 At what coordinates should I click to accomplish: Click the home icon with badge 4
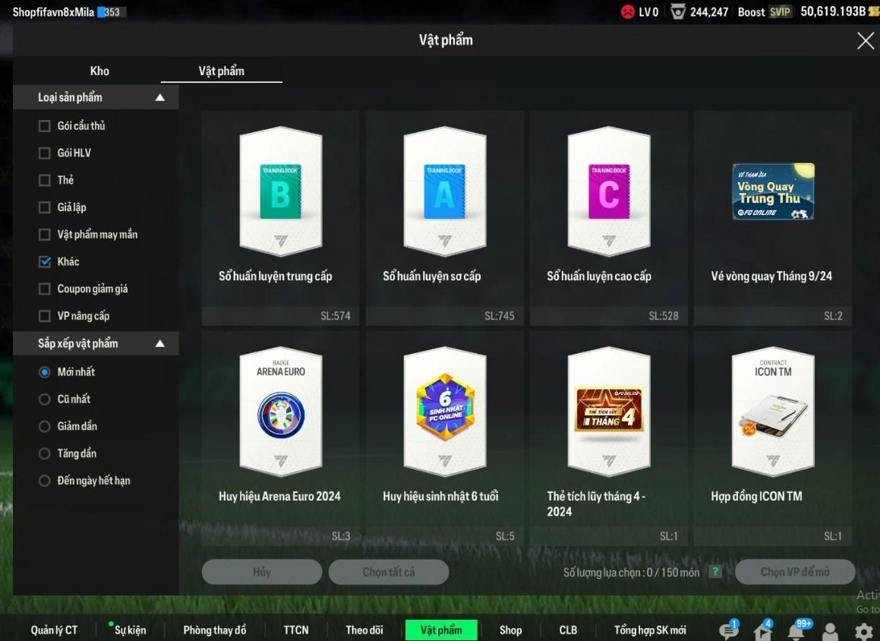coord(762,632)
